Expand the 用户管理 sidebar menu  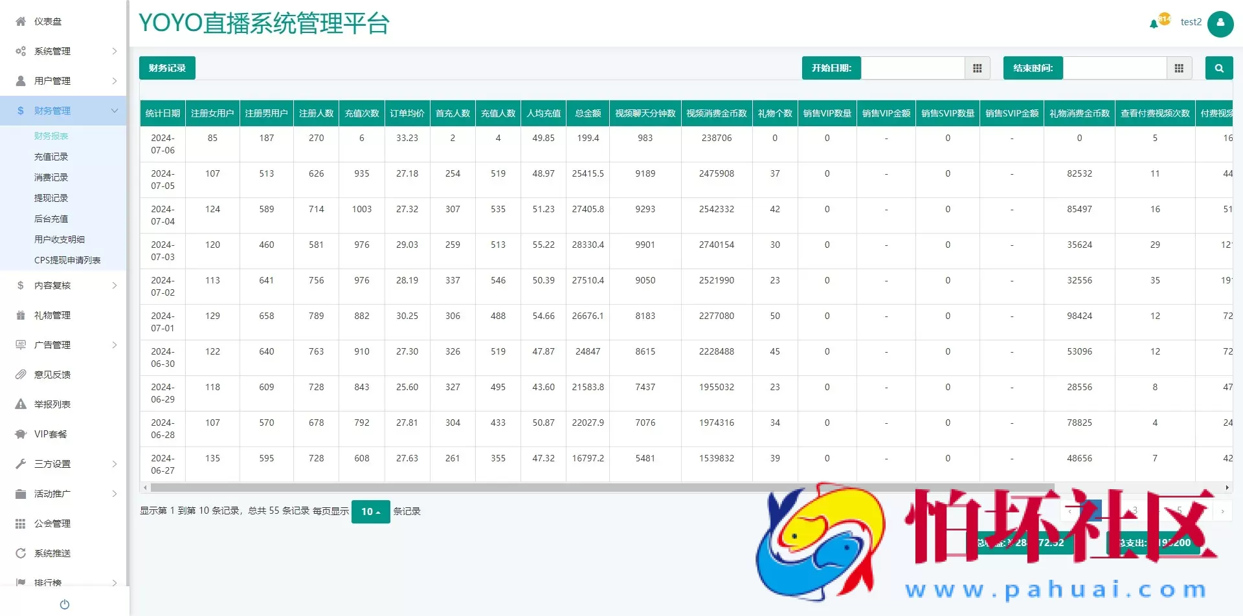63,81
